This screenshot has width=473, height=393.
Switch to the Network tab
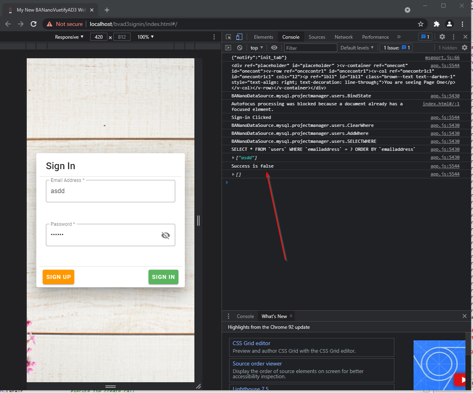point(344,37)
